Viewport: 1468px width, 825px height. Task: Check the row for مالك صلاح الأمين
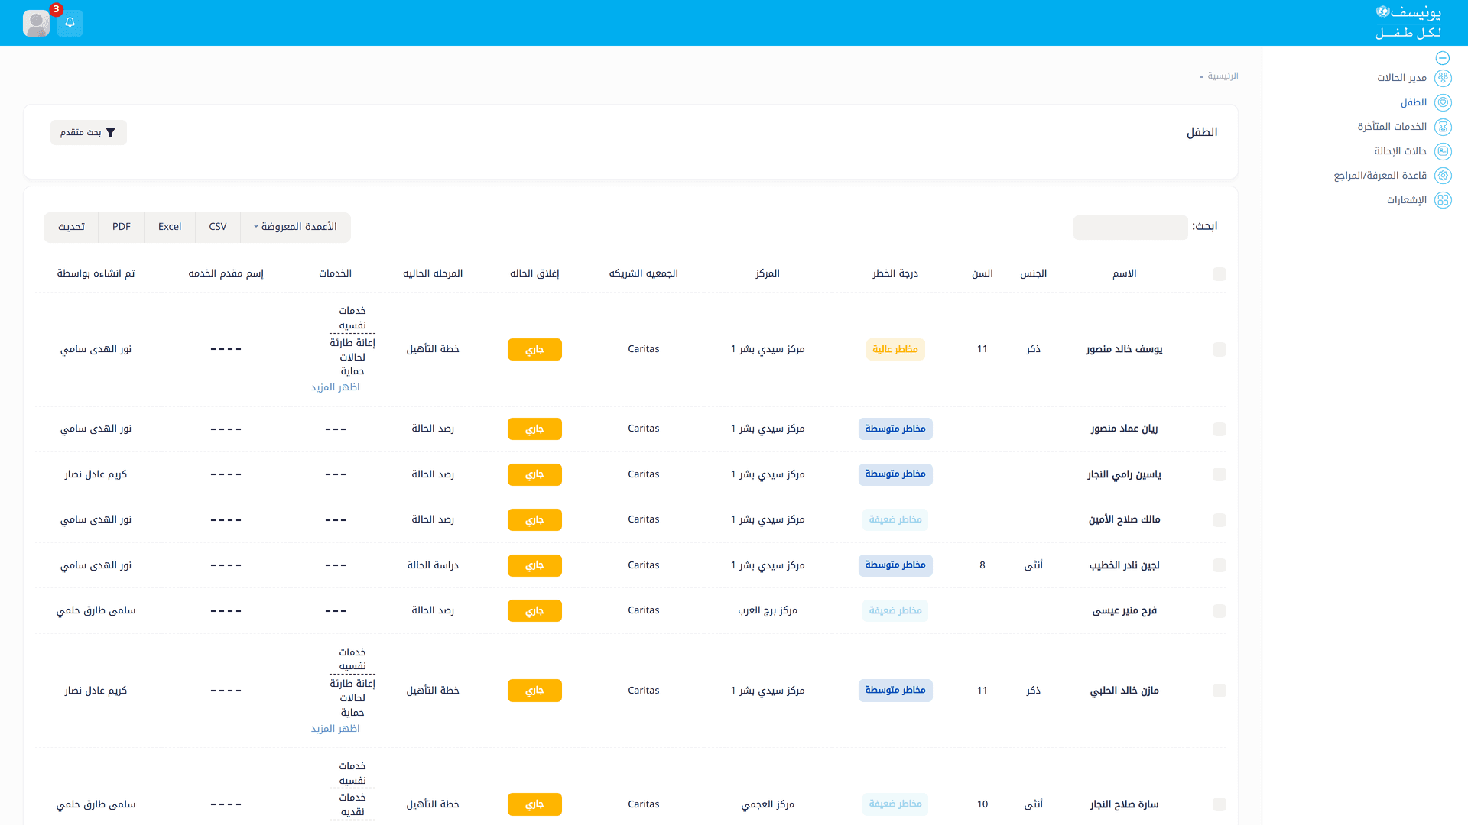coord(1220,520)
